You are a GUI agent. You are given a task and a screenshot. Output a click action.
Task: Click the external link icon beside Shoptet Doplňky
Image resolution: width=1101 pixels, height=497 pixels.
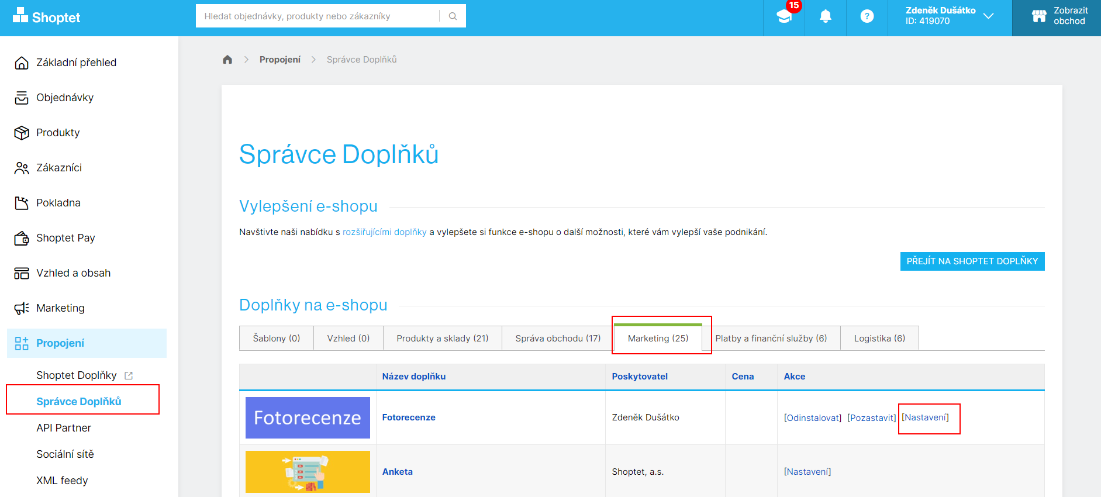(129, 375)
